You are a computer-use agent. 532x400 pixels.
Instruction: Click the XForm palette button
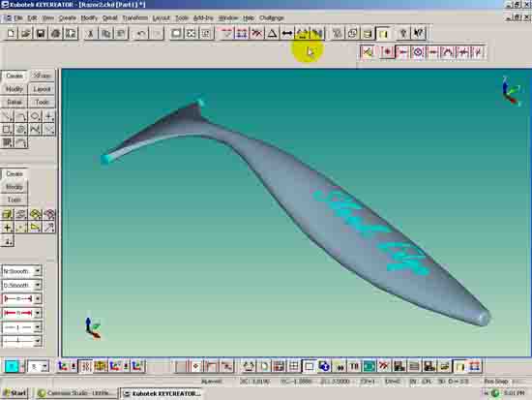(42, 76)
